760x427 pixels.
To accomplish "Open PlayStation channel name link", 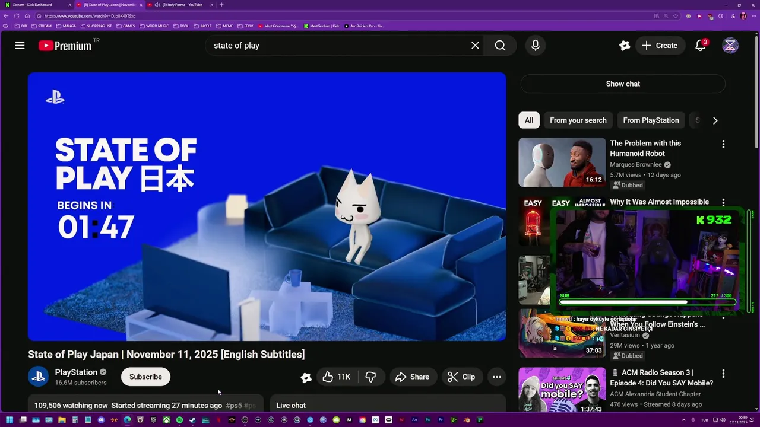I will point(76,372).
